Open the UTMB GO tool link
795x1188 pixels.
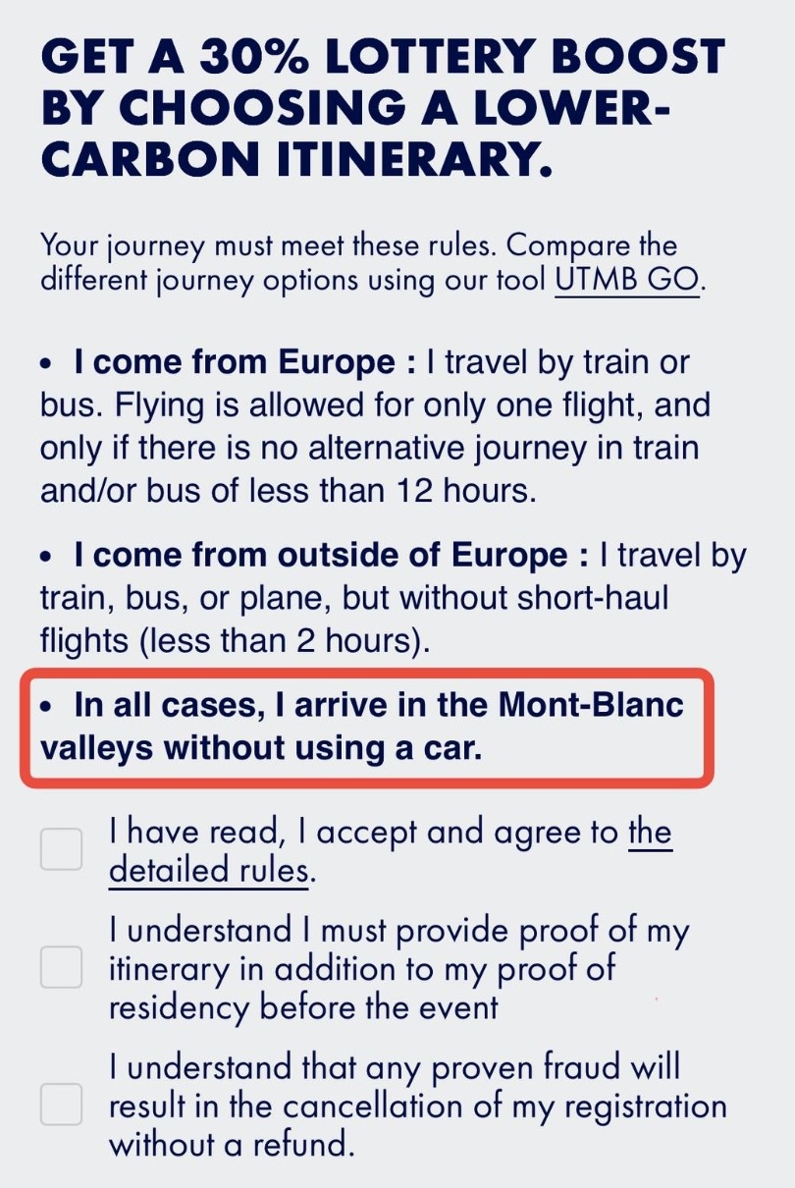628,280
